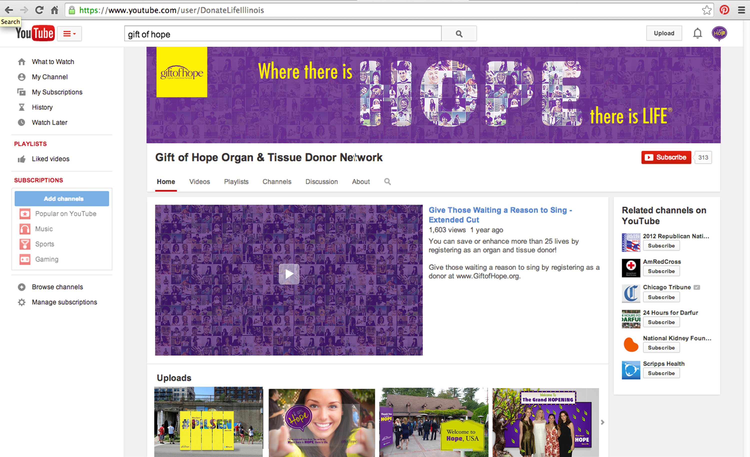Reload the page with refresh icon
Viewport: 750px width, 457px height.
(x=39, y=10)
